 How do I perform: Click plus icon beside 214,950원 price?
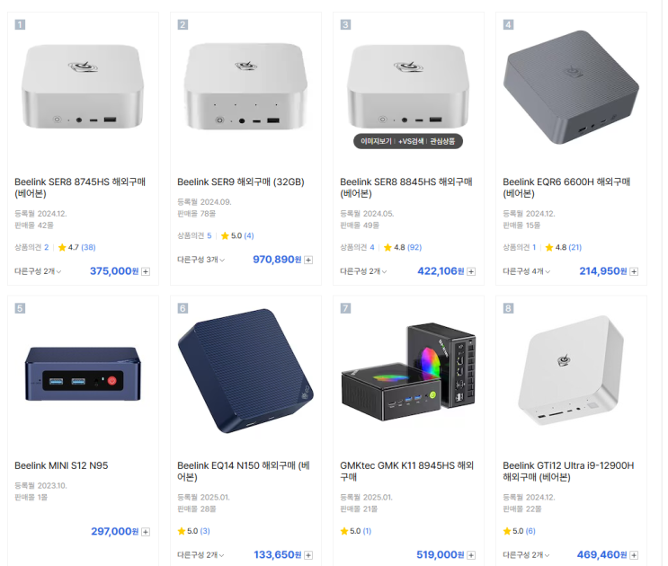(634, 271)
